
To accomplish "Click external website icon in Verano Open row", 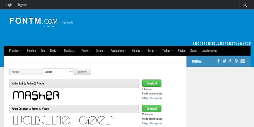I will [40, 109].
